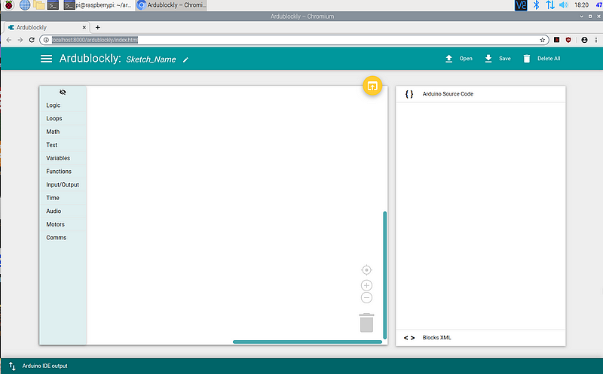Open the Variables block category
Image resolution: width=603 pixels, height=374 pixels.
[x=63, y=158]
